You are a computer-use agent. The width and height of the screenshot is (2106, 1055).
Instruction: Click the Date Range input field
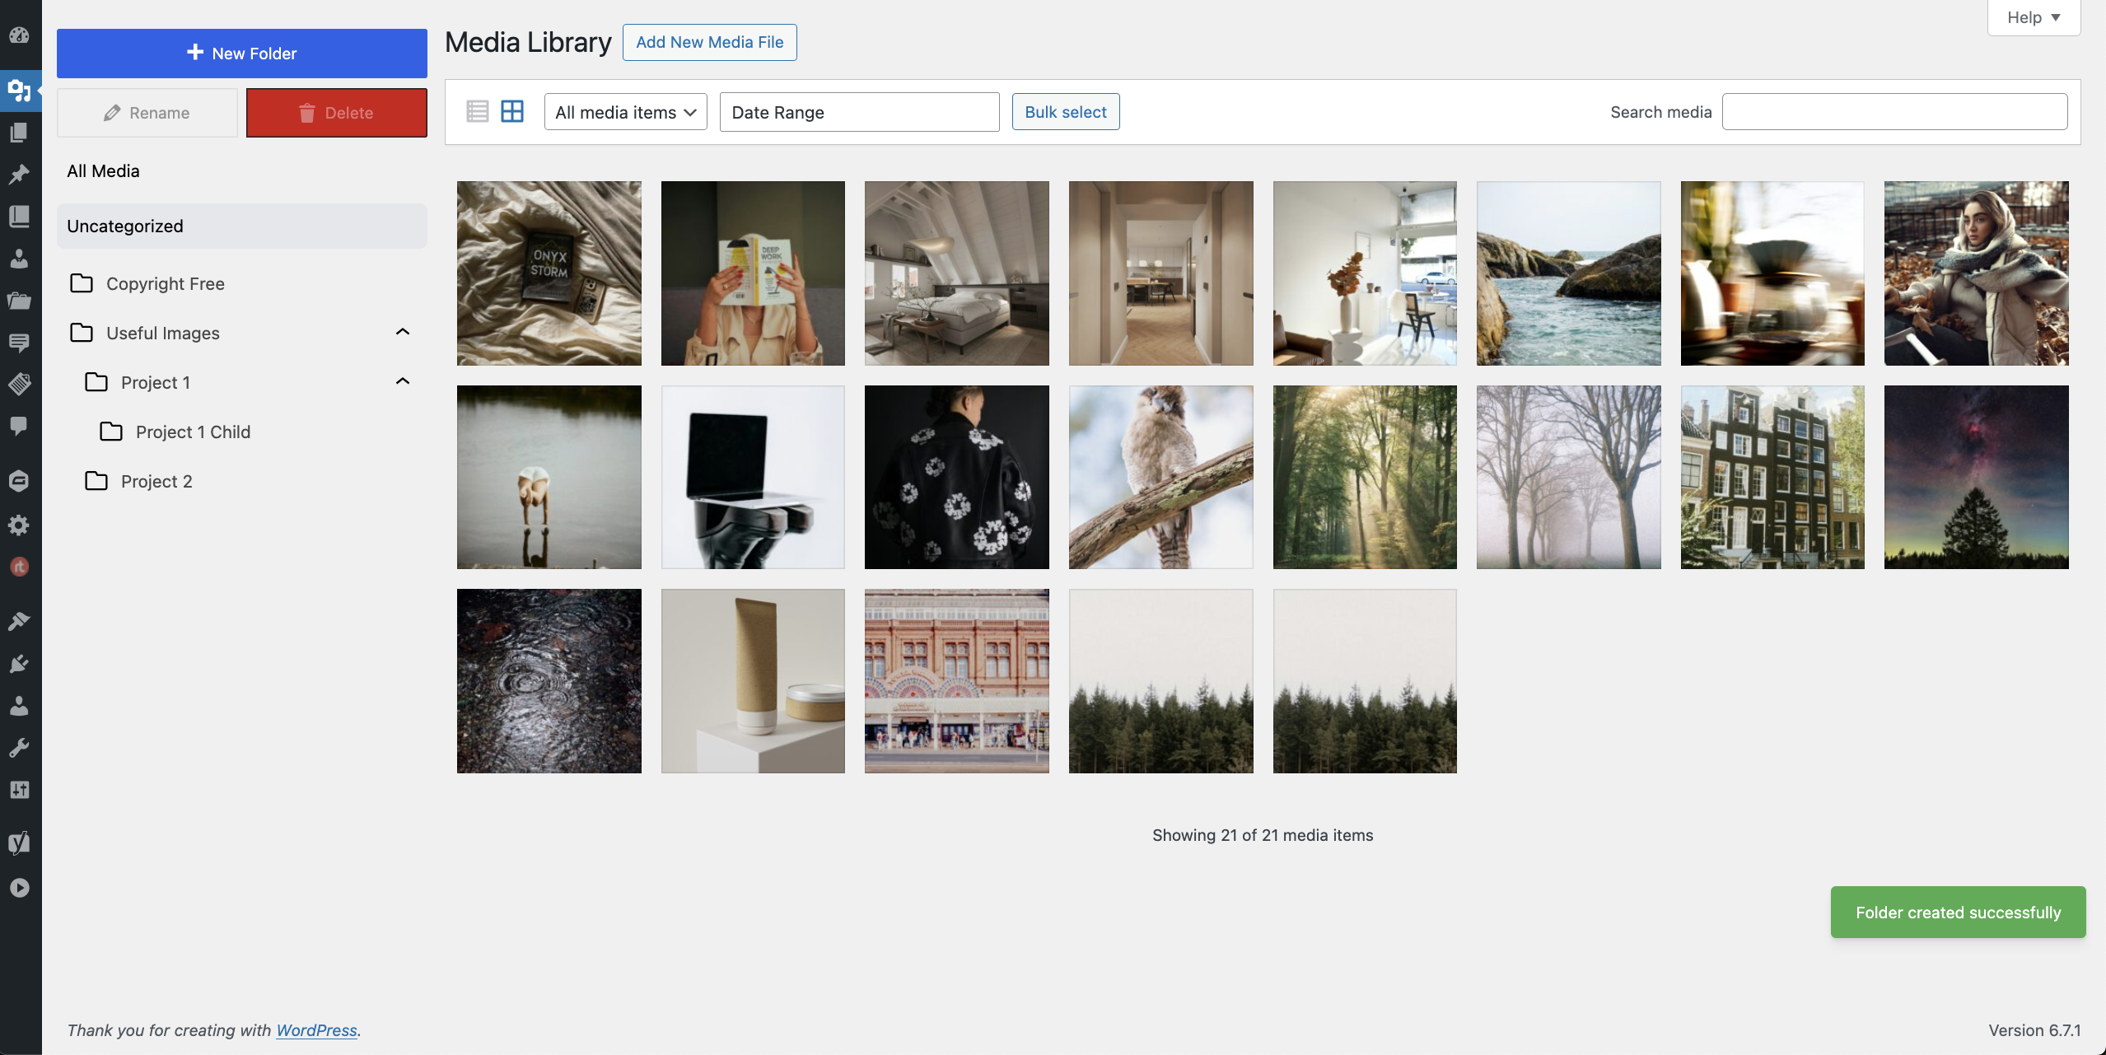(859, 112)
